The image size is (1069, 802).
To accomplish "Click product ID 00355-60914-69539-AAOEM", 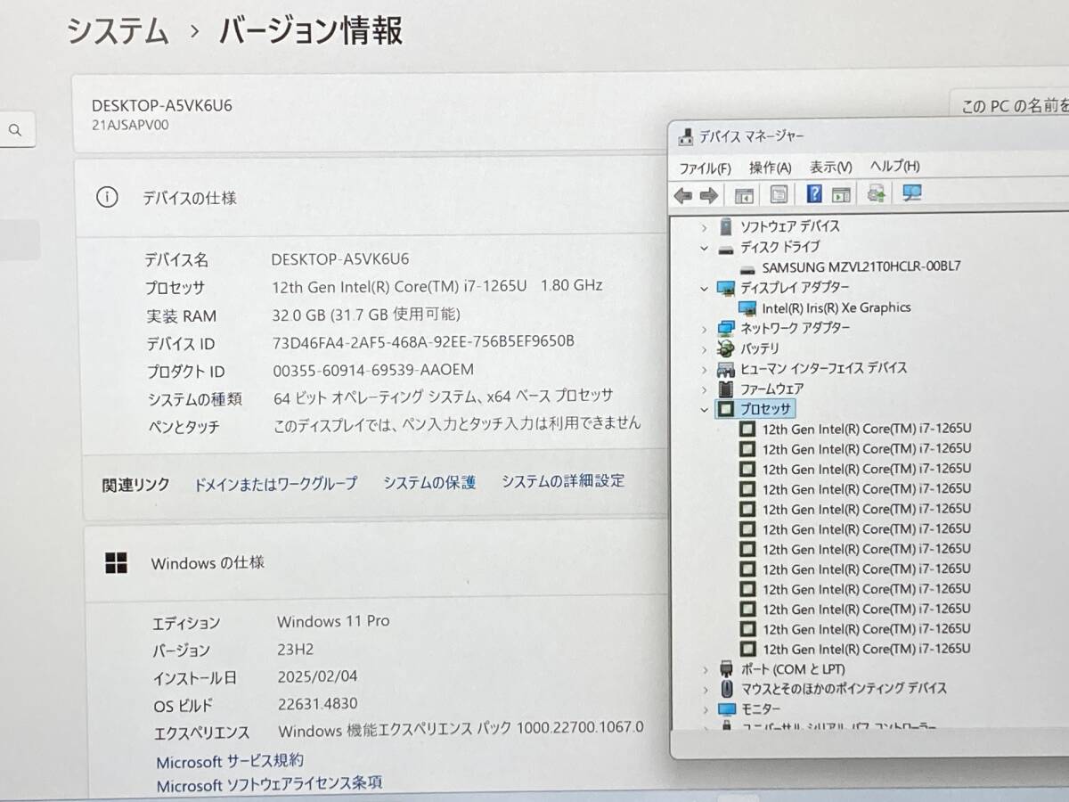I will pyautogui.click(x=373, y=370).
